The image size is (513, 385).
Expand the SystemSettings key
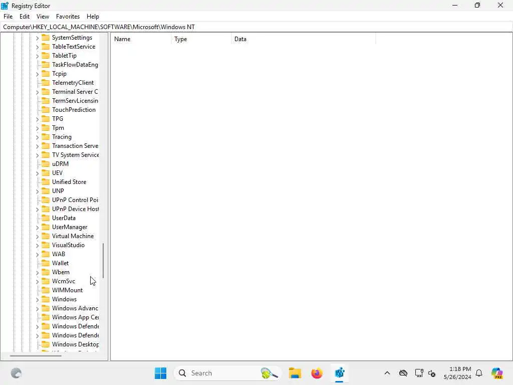point(37,38)
